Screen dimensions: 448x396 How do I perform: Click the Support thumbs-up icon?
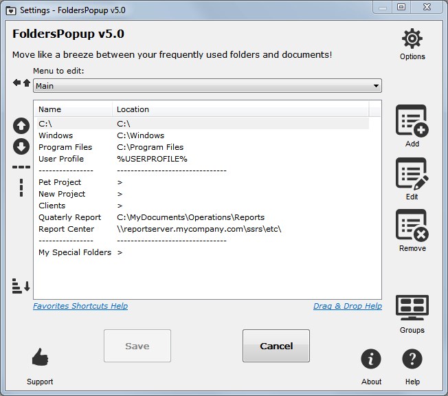tap(40, 357)
